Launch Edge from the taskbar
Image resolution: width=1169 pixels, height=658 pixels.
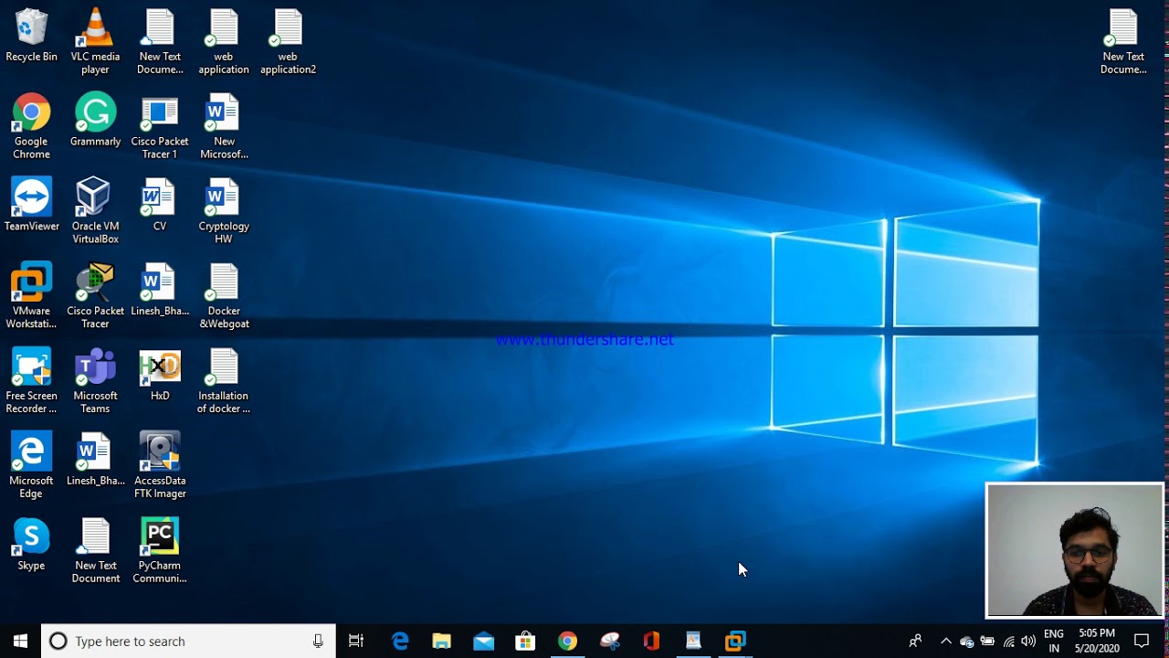click(400, 642)
